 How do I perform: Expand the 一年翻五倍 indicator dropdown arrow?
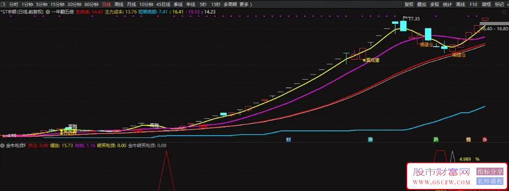pyautogui.click(x=48, y=12)
